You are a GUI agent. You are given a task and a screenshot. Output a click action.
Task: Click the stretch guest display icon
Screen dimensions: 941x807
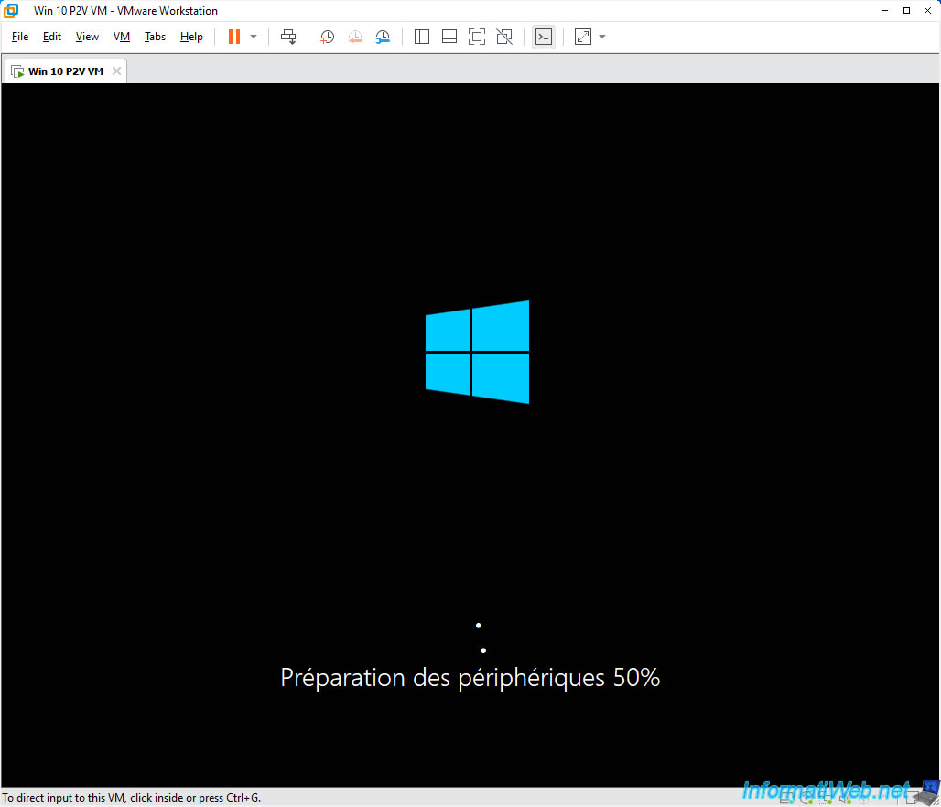tap(583, 37)
